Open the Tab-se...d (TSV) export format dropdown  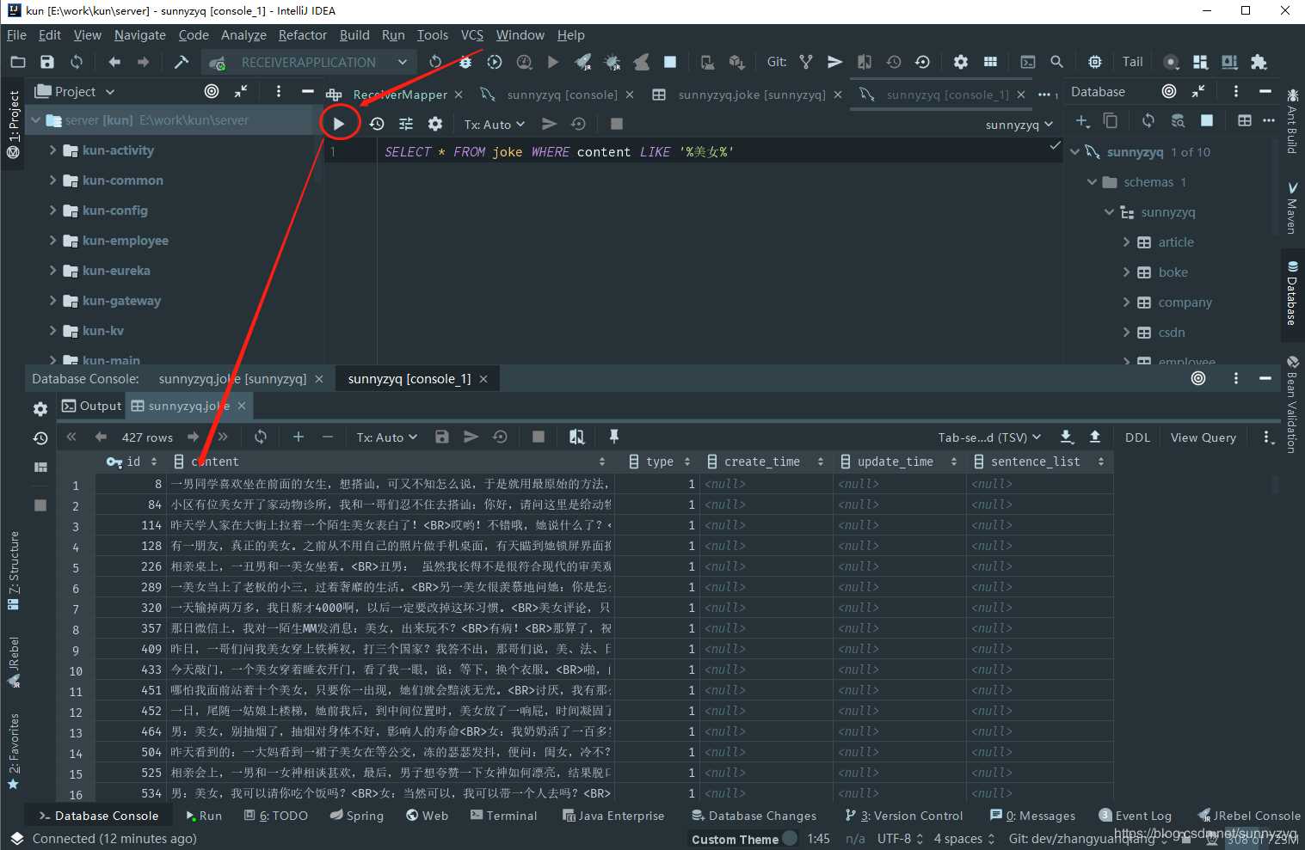[989, 437]
